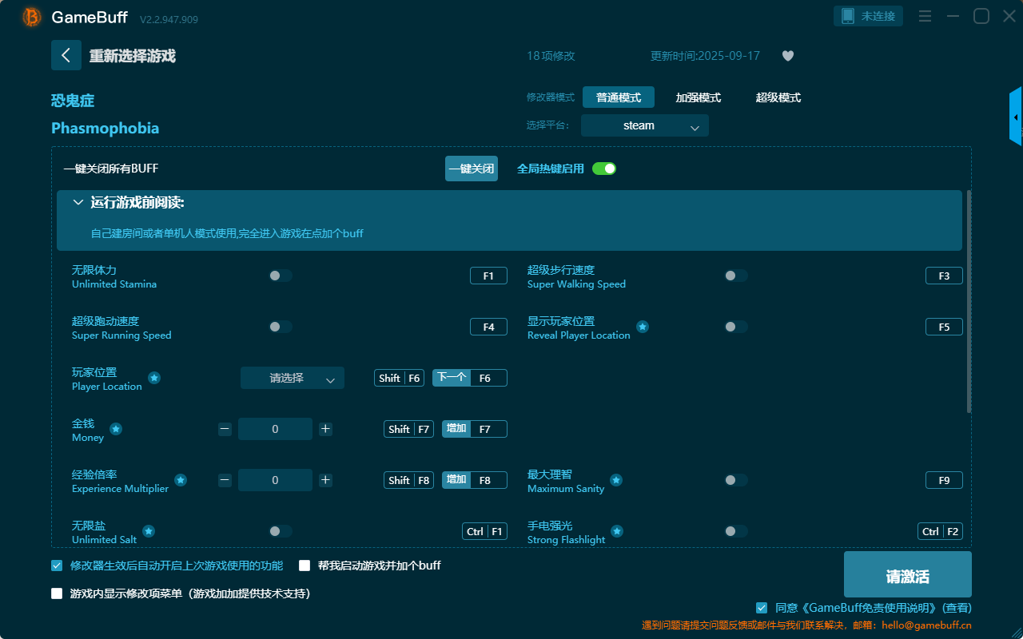The height and width of the screenshot is (639, 1023).
Task: Decrease the Money value with minus
Action: [x=225, y=429]
